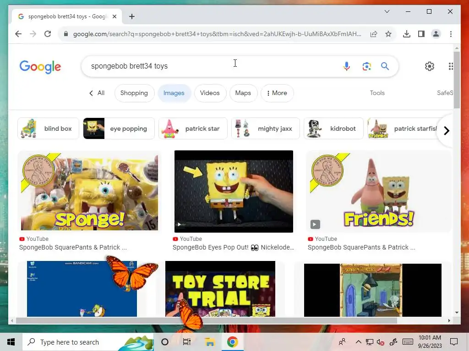
Task: Click the horizontal scrollbar thumb
Action: (207, 320)
